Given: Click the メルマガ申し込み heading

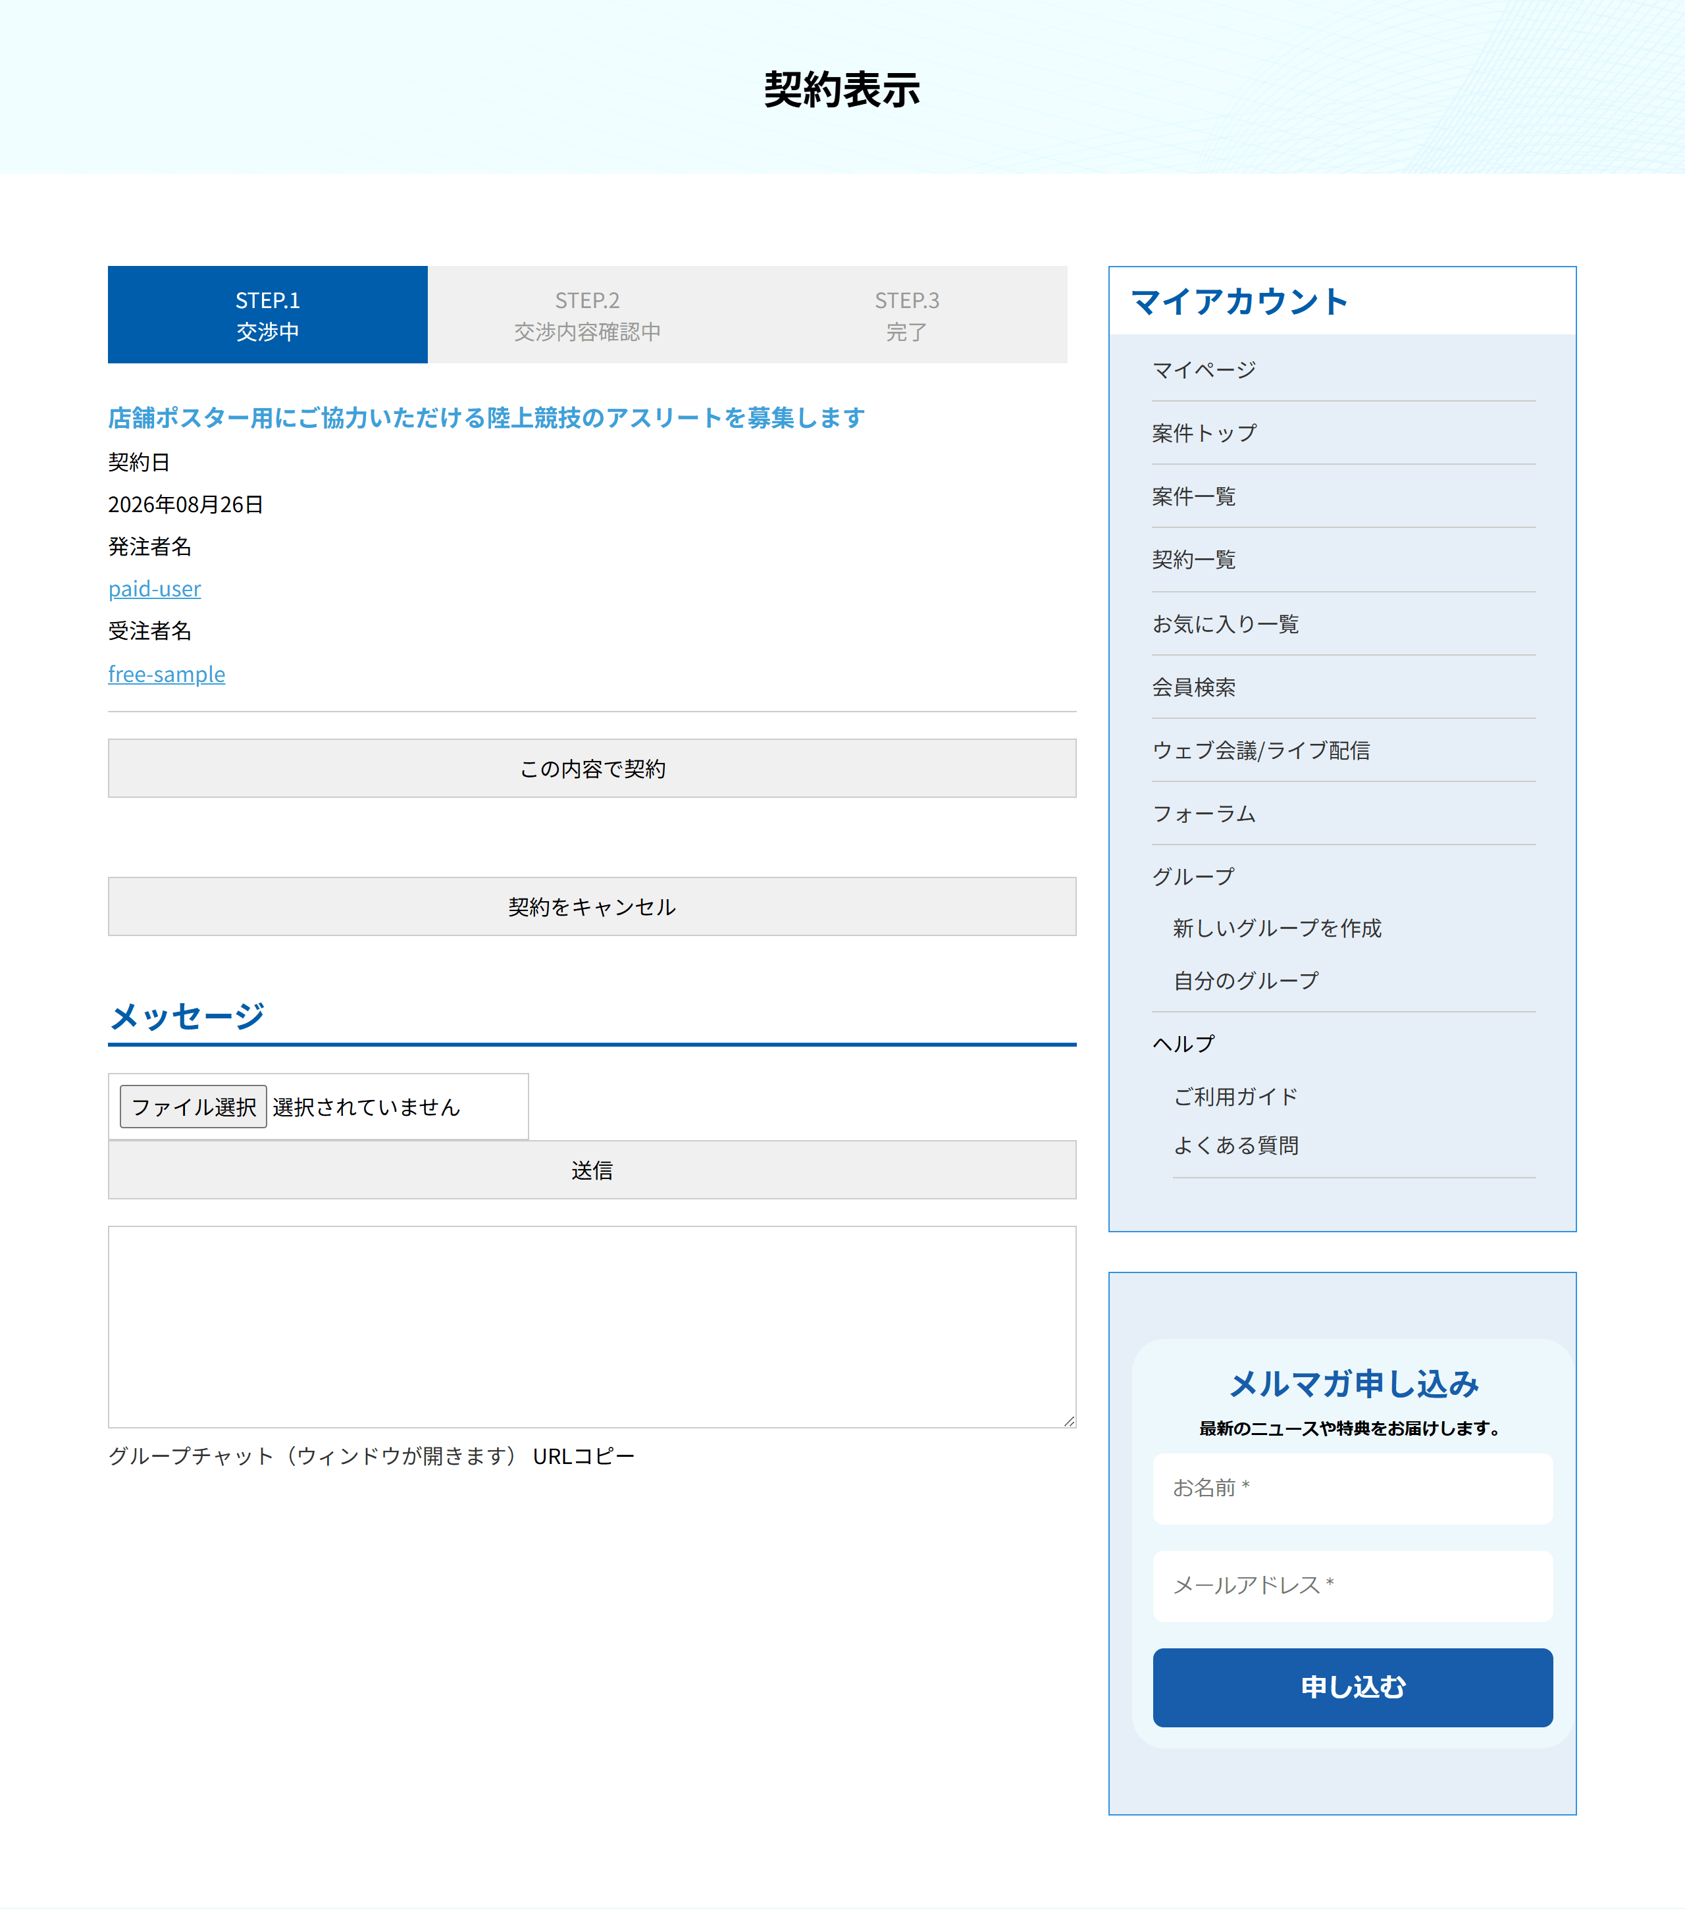Looking at the screenshot, I should (x=1353, y=1384).
